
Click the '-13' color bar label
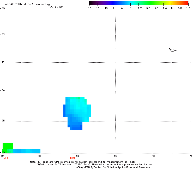pos(97,8)
